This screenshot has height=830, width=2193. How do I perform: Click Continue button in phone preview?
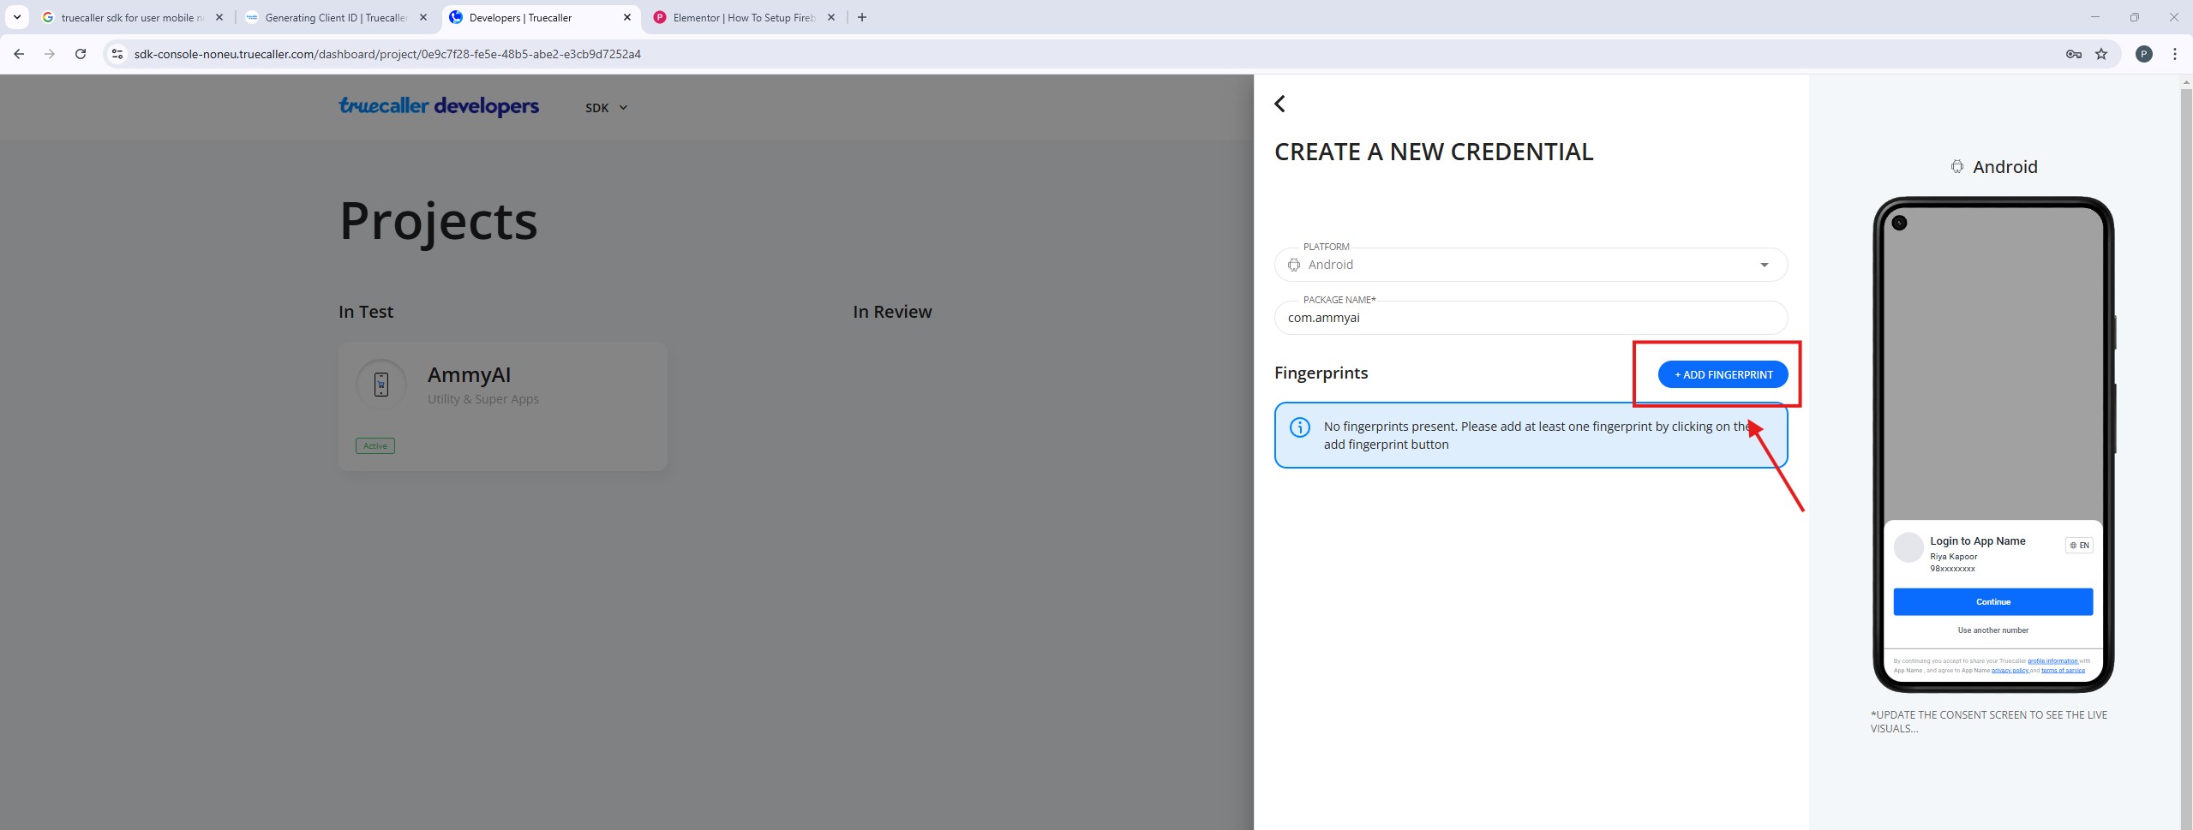tap(1992, 601)
